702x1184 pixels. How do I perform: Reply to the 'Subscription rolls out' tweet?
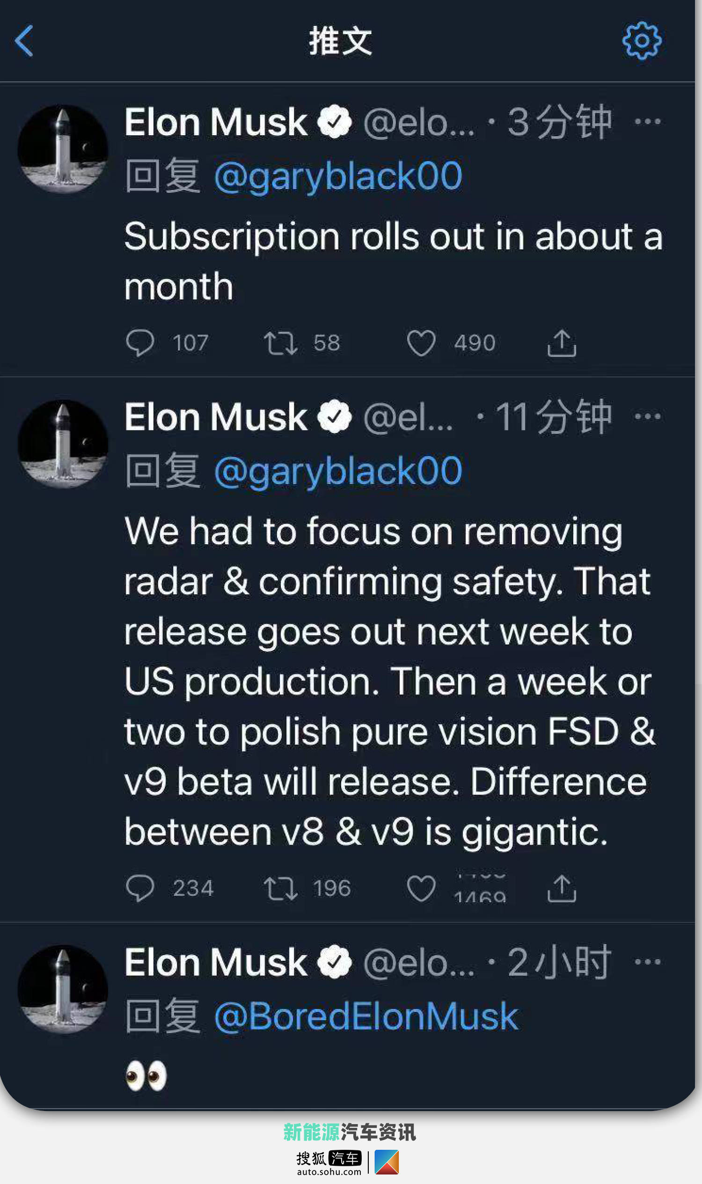[140, 343]
